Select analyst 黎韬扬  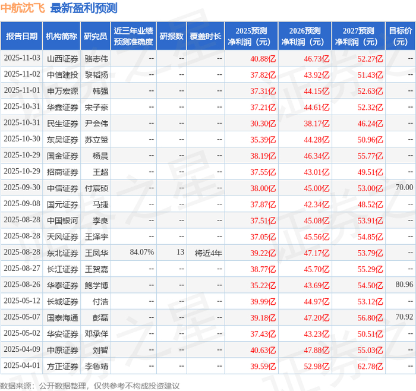tap(96, 75)
